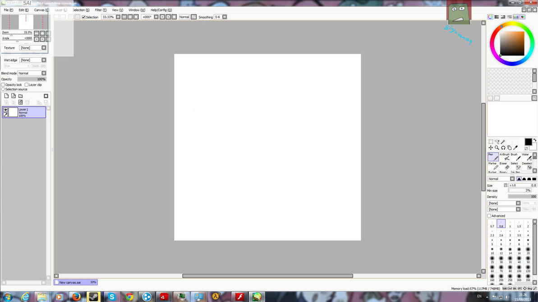Image resolution: width=538 pixels, height=302 pixels.
Task: Pick the Marker tool
Action: [494, 166]
